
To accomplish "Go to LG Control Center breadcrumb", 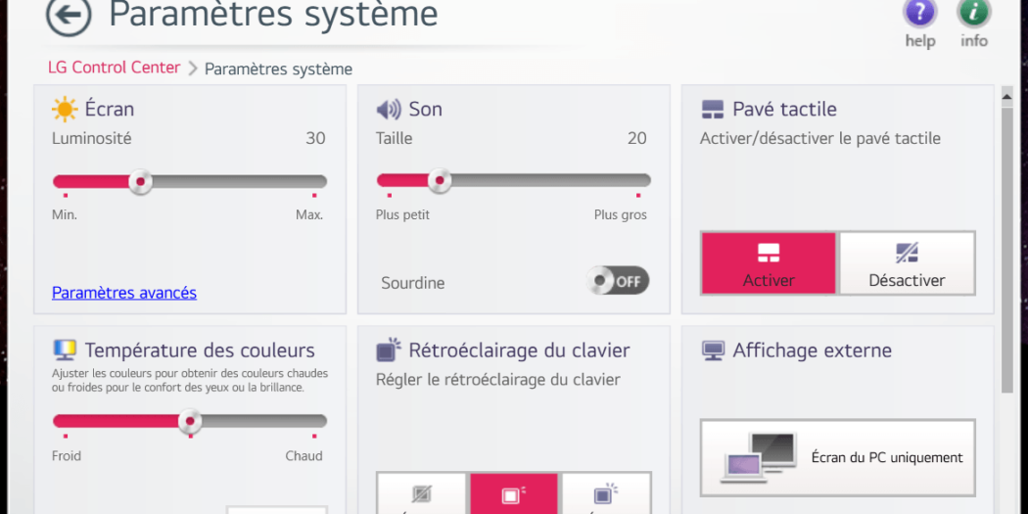I will point(114,68).
